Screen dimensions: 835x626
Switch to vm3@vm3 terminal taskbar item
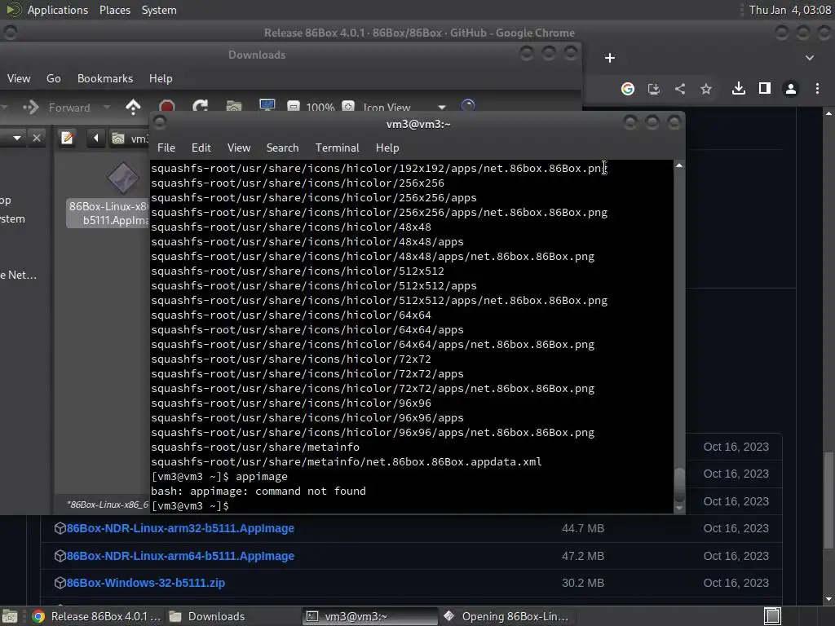click(371, 616)
